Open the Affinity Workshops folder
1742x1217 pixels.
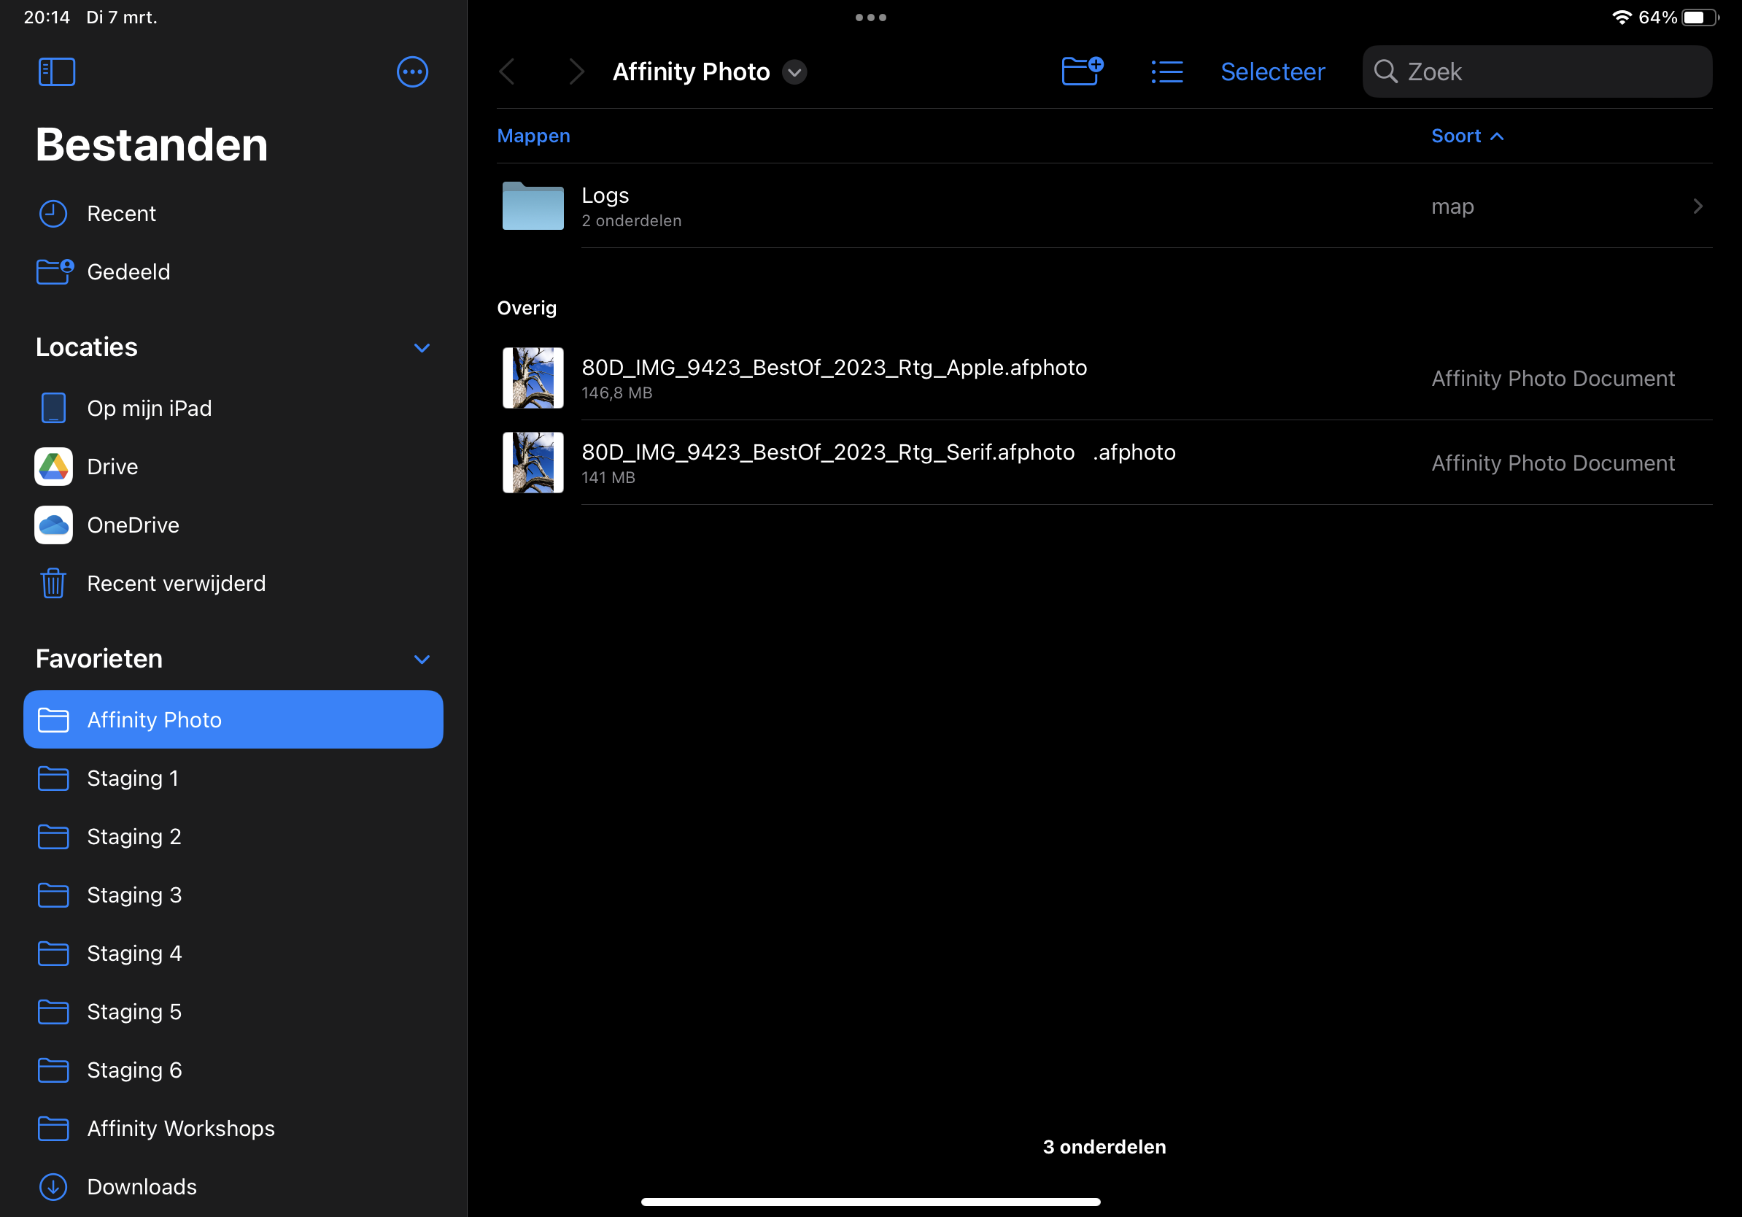tap(233, 1129)
